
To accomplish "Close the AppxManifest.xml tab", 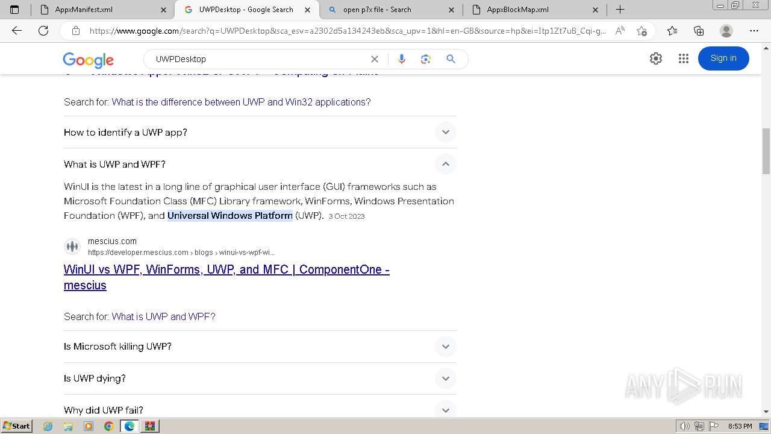I will [164, 10].
